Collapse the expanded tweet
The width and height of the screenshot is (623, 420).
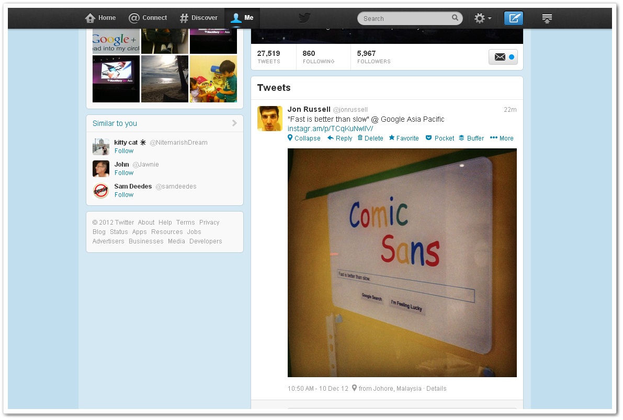[x=304, y=138]
